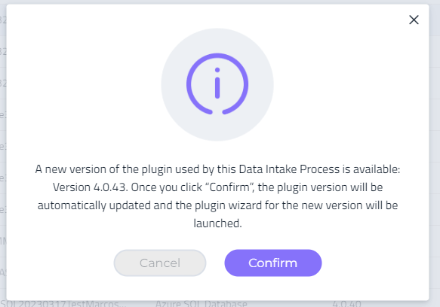Click the purple info icon
The width and height of the screenshot is (440, 307).
[x=217, y=84]
